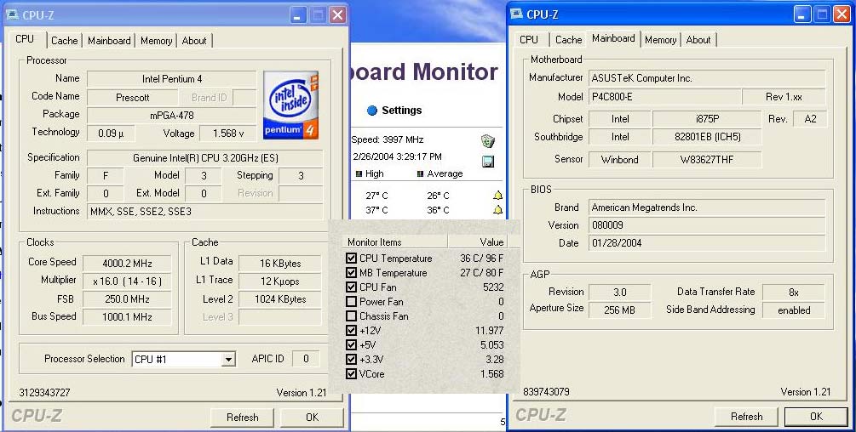Click the Intel Inside Pentium 4 logo
Viewport: 856px width, 432px height.
(x=290, y=105)
